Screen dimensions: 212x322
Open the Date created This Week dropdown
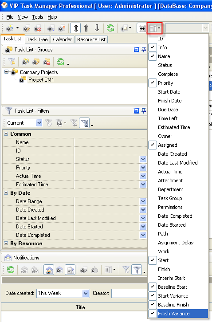pyautogui.click(x=86, y=293)
